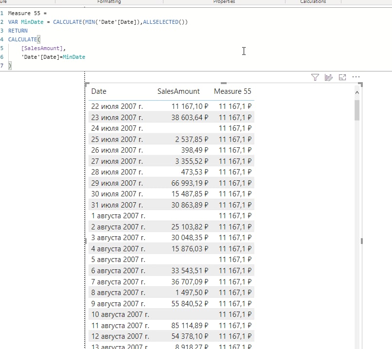Click the SalesAmount value 54 378,10 ₽
392x349 pixels.
190,336
